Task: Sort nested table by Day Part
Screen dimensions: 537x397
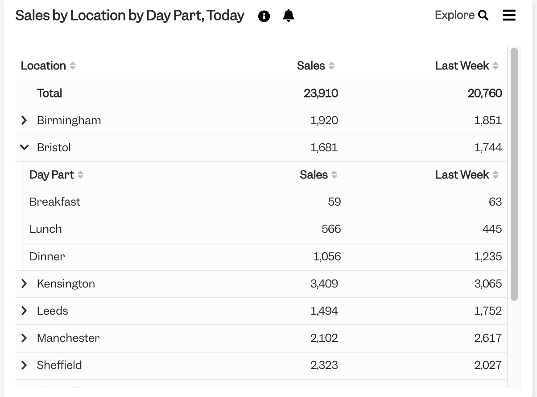Action: click(80, 175)
